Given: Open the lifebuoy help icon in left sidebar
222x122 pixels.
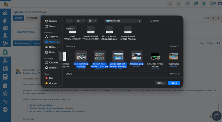Looking at the screenshot, I should (x=5, y=109).
